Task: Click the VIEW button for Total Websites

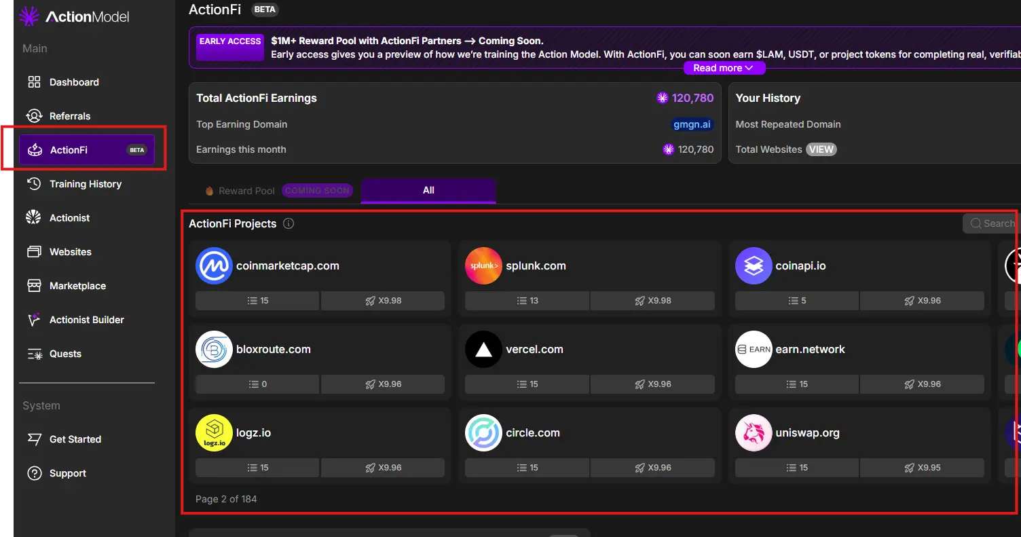Action: [x=821, y=149]
